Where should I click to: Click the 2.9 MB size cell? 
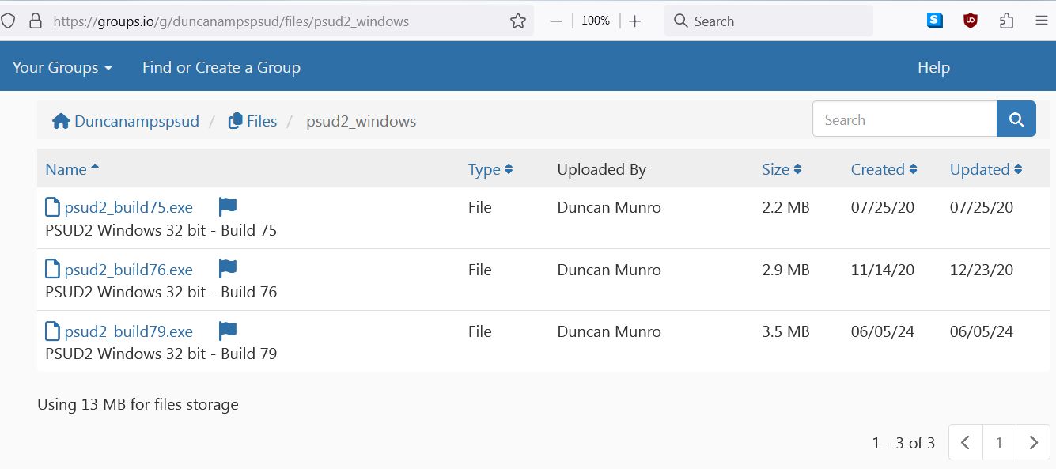pos(786,270)
